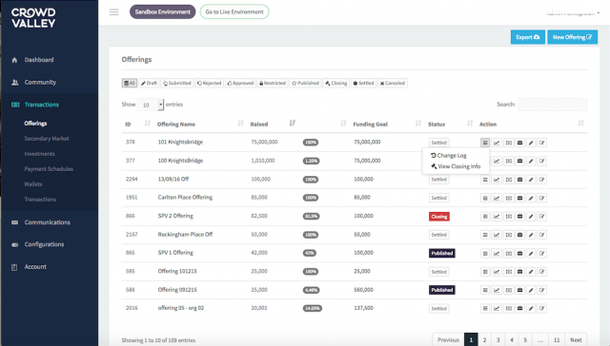610x346 pixels.
Task: Sort the table by Status column
Action: point(450,125)
